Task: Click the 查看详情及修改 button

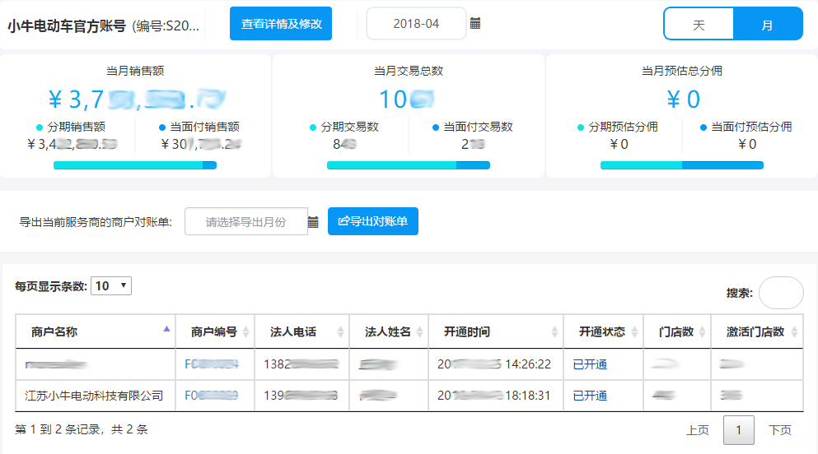Action: point(281,24)
